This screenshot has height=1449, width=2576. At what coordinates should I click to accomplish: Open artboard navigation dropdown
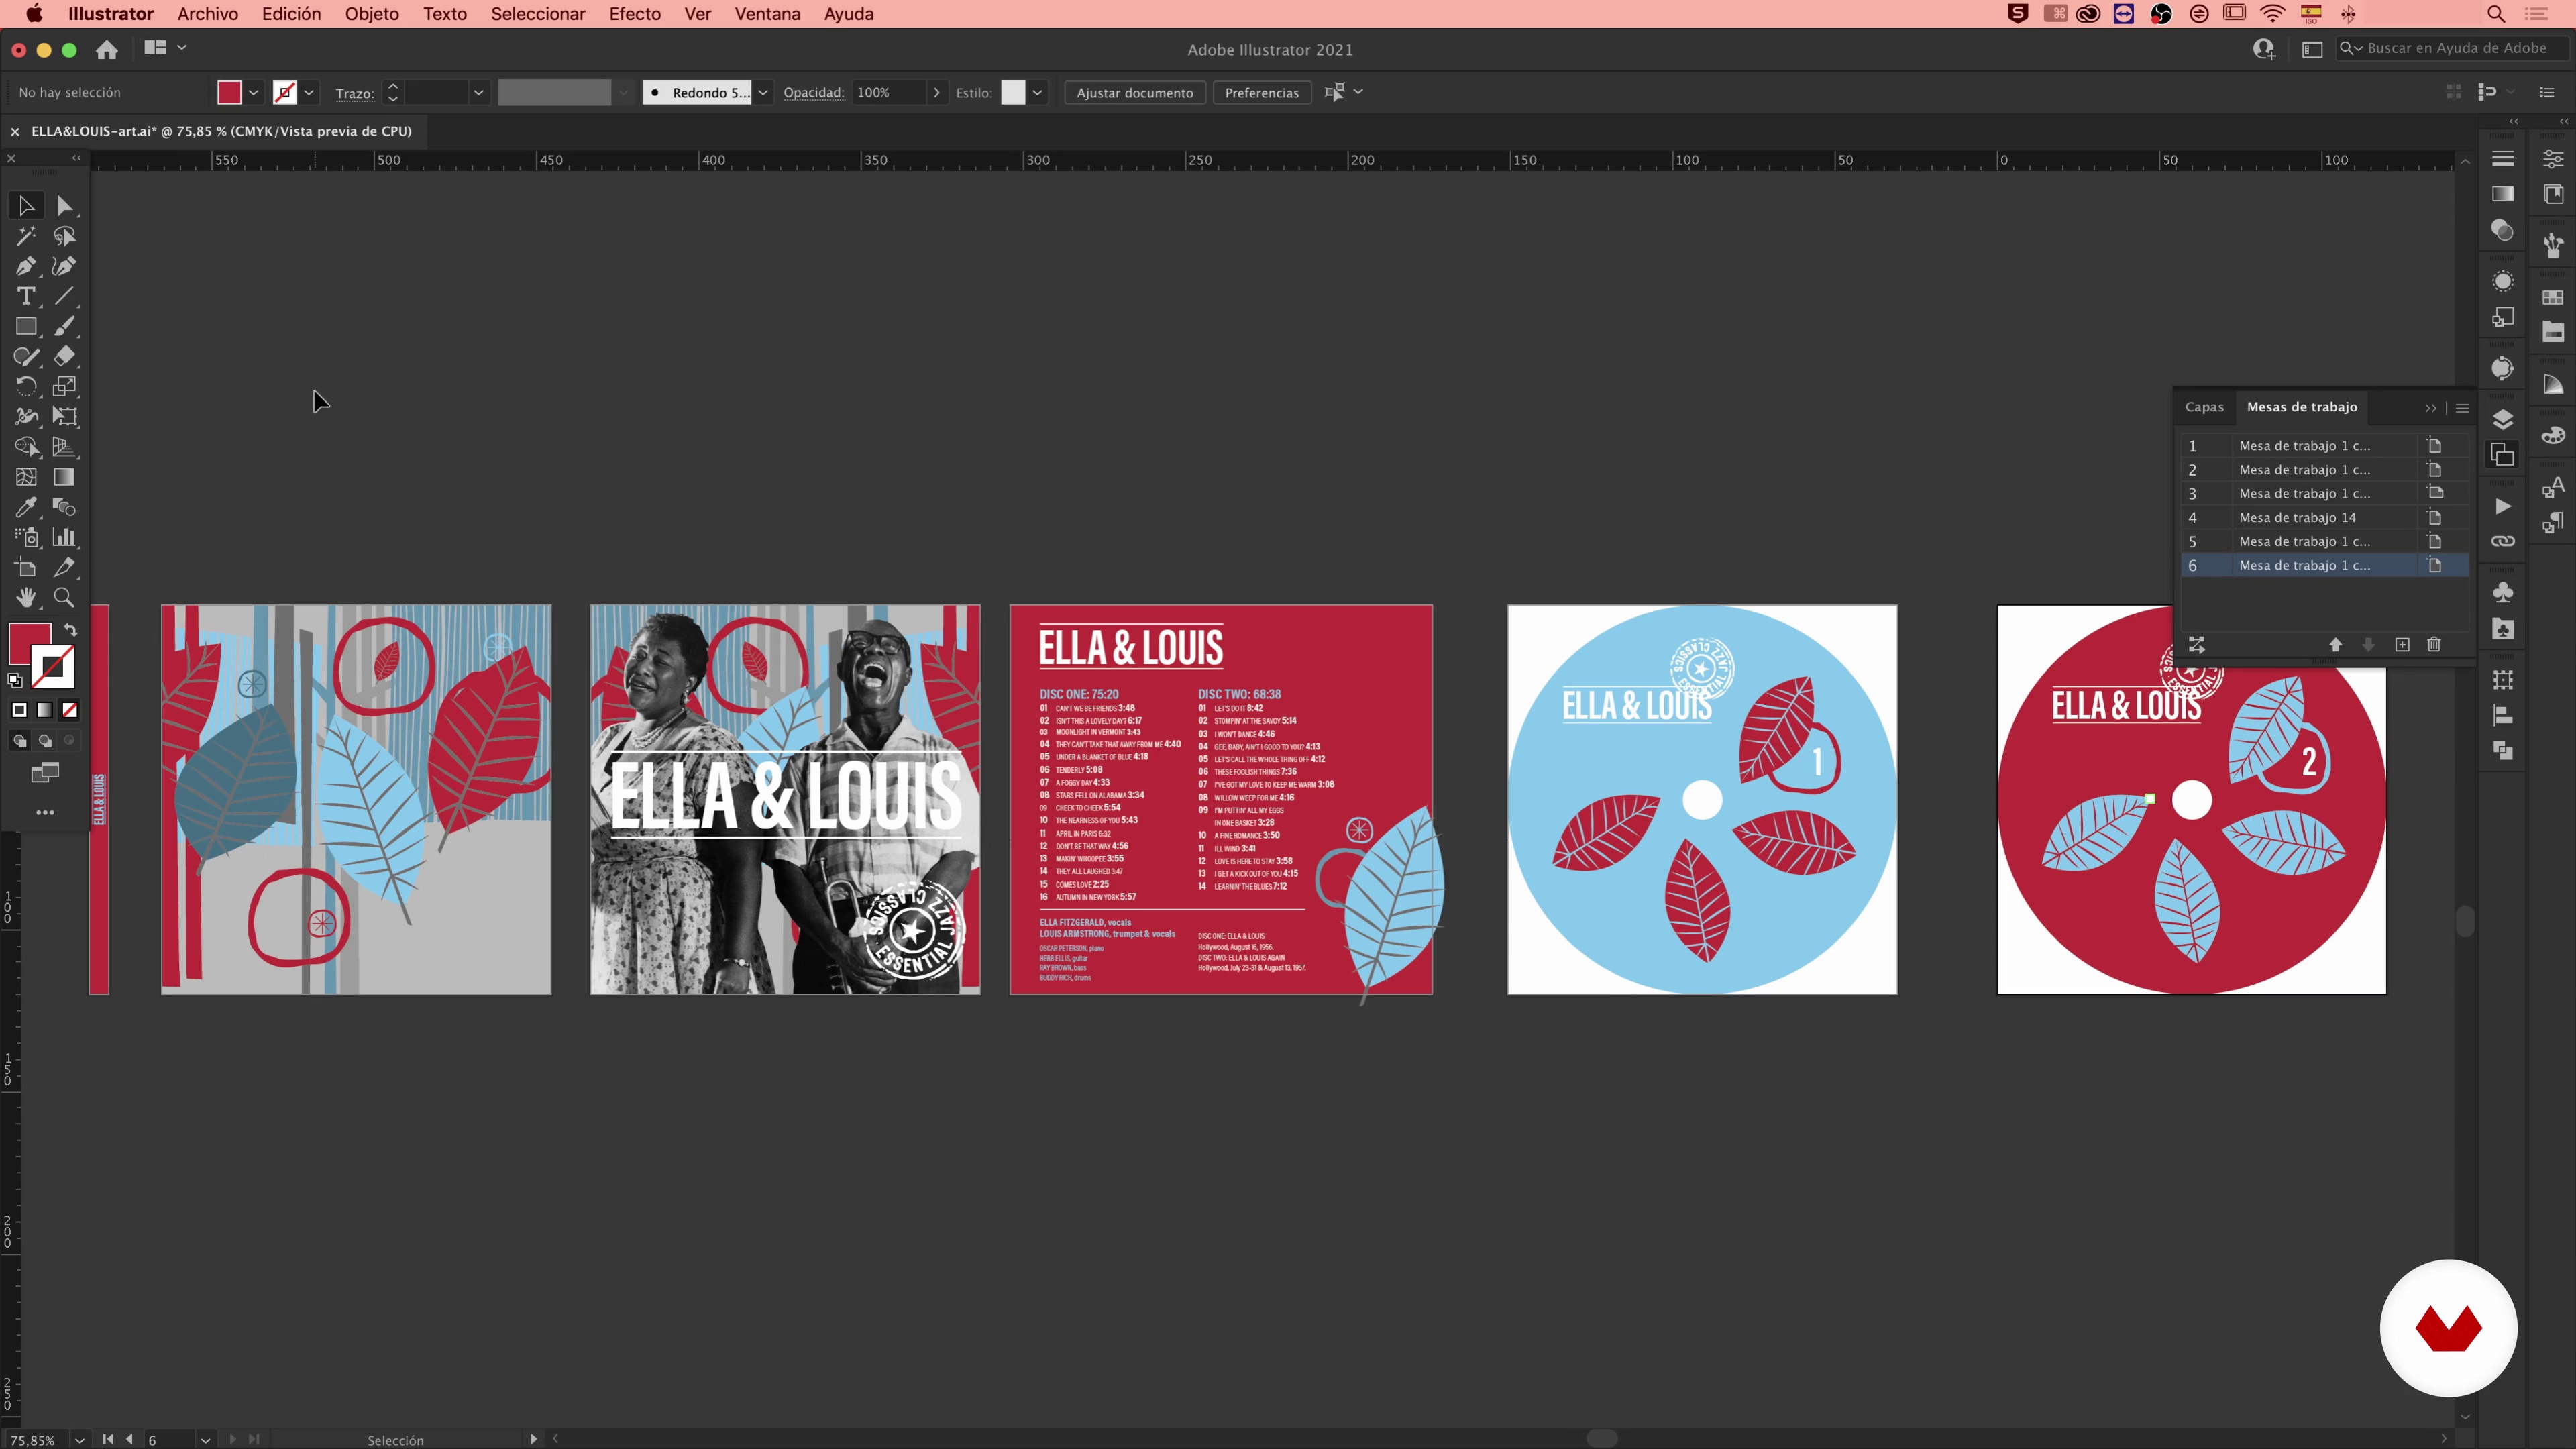[205, 1440]
